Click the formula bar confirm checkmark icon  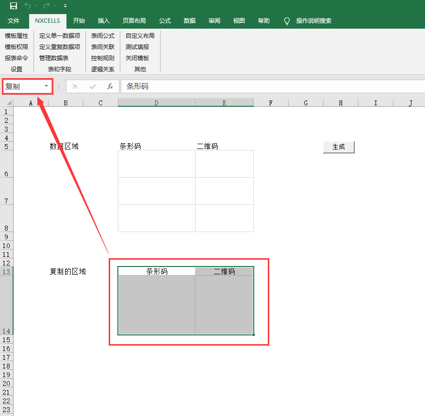93,86
